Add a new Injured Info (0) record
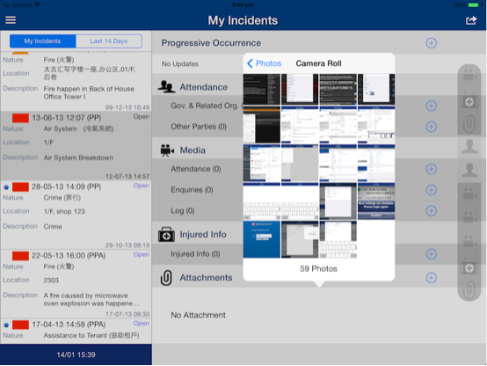 tap(431, 253)
